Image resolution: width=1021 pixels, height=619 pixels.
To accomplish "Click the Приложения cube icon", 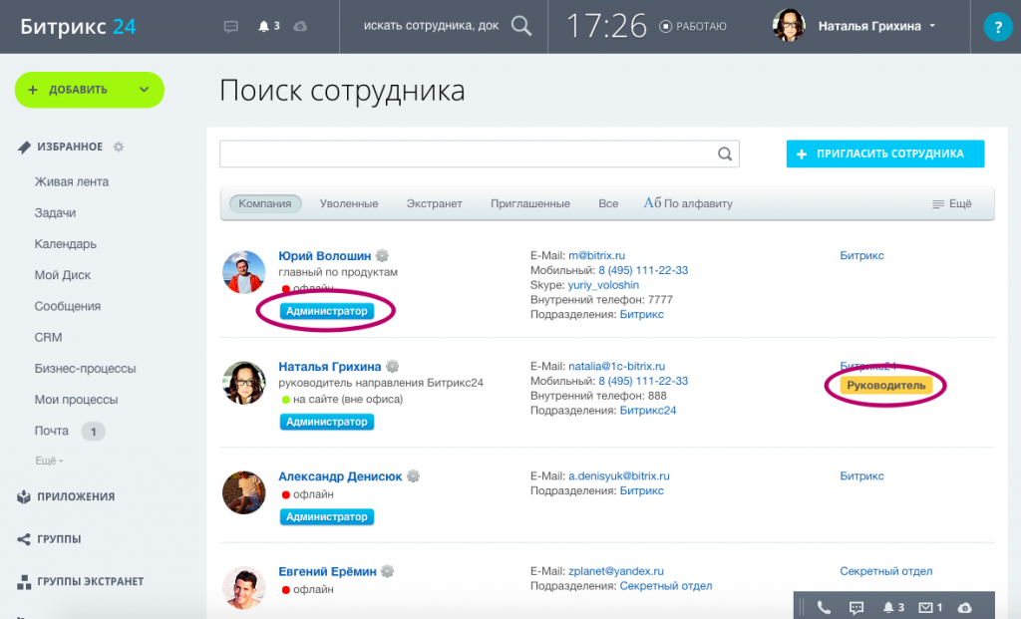I will pos(24,496).
